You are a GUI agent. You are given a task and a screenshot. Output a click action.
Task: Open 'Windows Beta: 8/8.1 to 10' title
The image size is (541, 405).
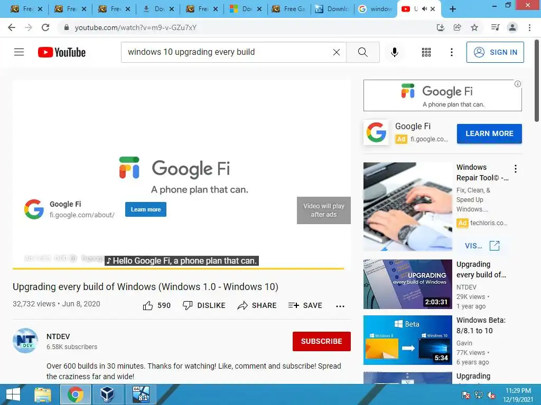click(481, 325)
